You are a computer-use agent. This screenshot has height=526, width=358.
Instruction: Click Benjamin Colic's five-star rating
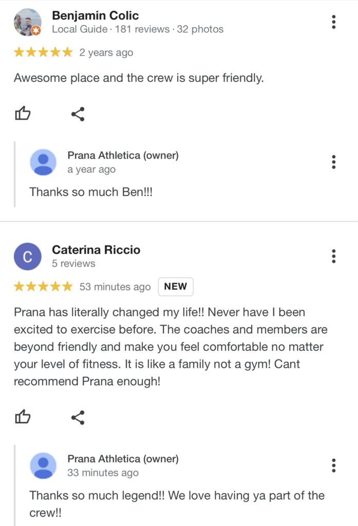(43, 52)
